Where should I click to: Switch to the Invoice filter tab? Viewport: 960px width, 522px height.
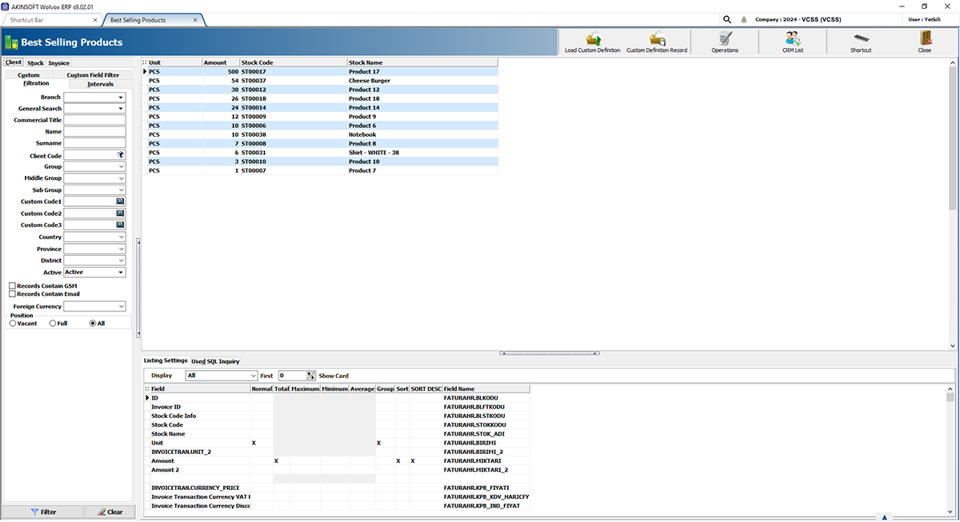58,62
